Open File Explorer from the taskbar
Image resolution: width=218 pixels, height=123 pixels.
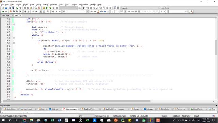point(31,120)
